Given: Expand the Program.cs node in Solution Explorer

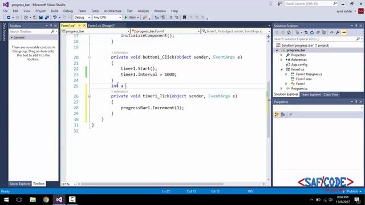Looking at the screenshot, I should 281,89.
